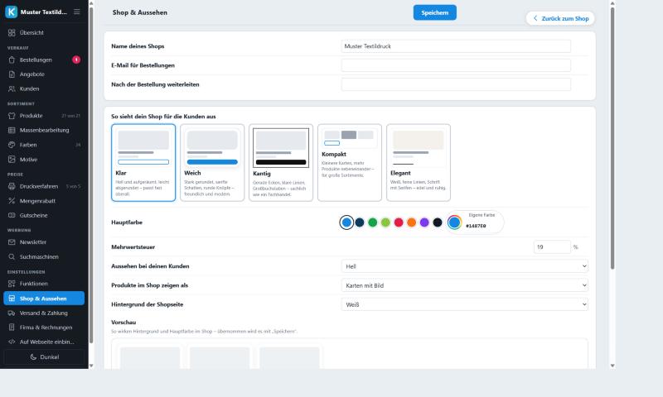Viewport: 663px width, 397px height.
Task: Click the Kunden people icon
Action: (x=12, y=88)
